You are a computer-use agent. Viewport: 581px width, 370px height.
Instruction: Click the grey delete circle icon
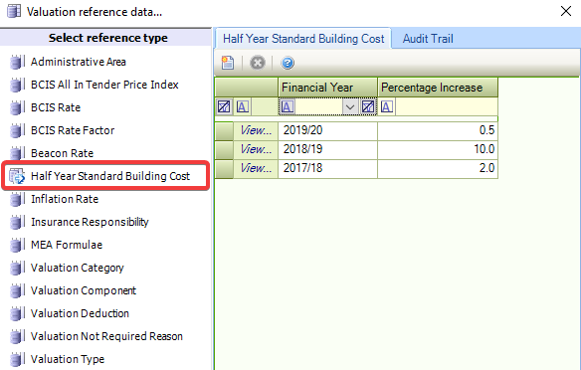point(257,63)
